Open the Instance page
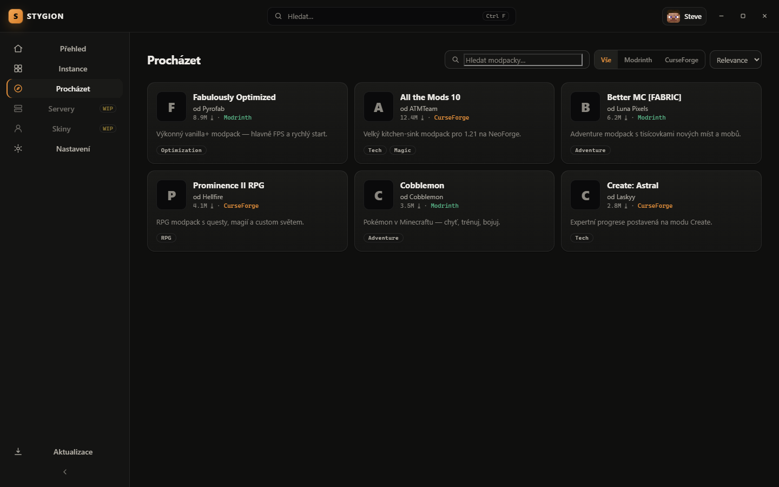This screenshot has width=779, height=487. tap(65, 69)
